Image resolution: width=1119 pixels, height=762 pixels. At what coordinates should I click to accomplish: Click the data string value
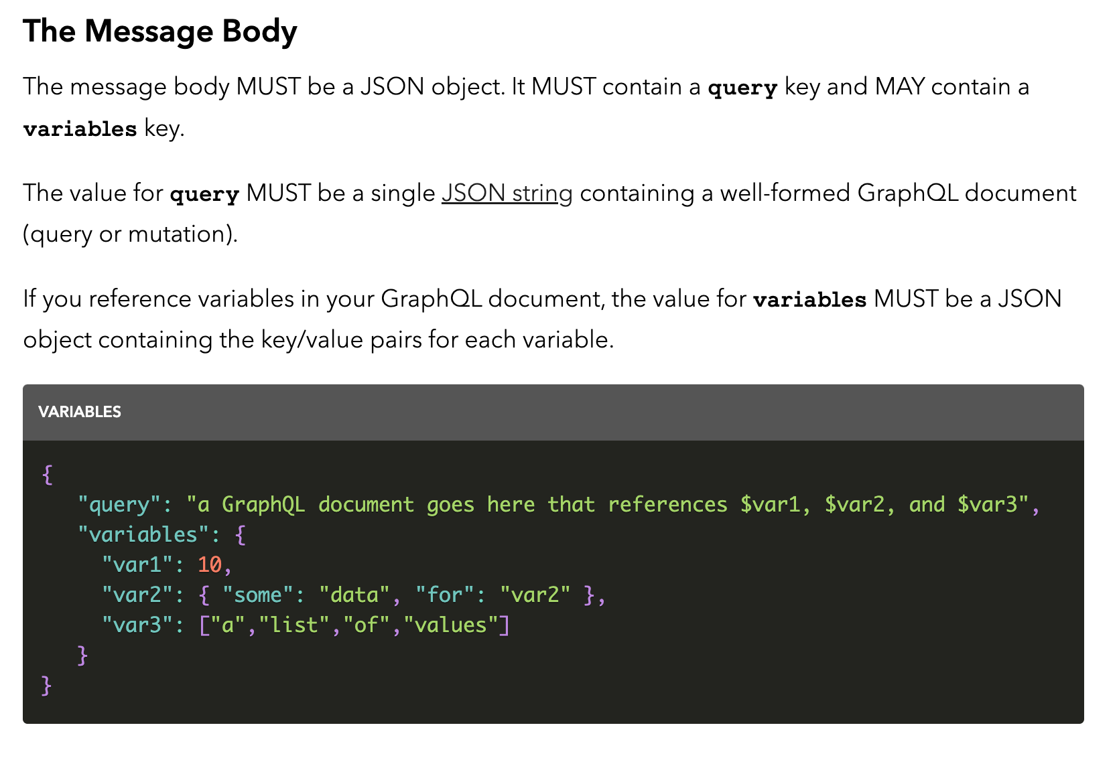click(356, 595)
